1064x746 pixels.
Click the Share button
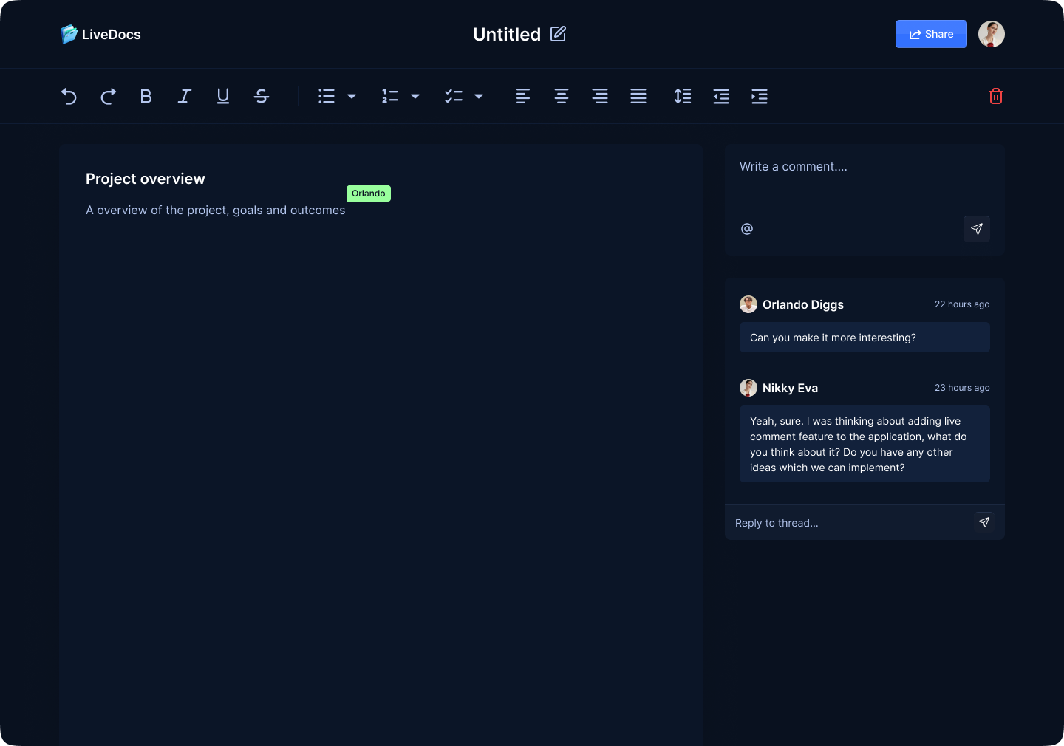click(931, 34)
